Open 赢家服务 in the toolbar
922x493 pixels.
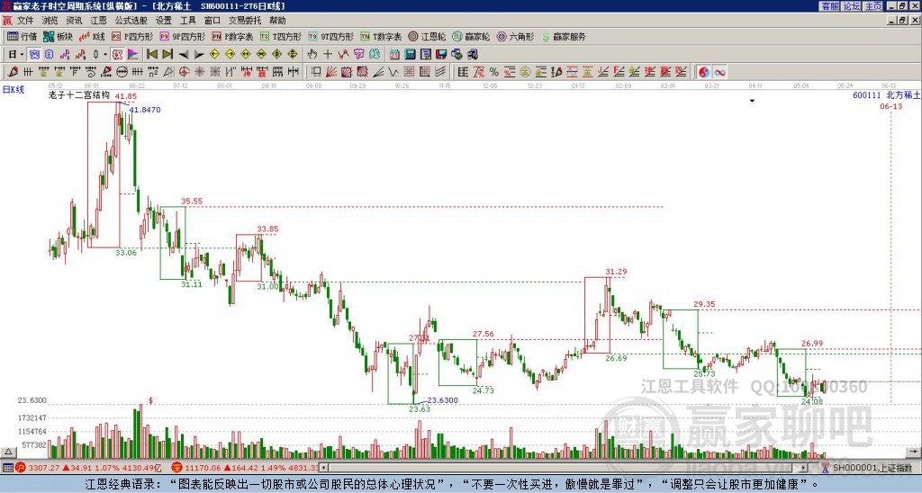(x=564, y=36)
